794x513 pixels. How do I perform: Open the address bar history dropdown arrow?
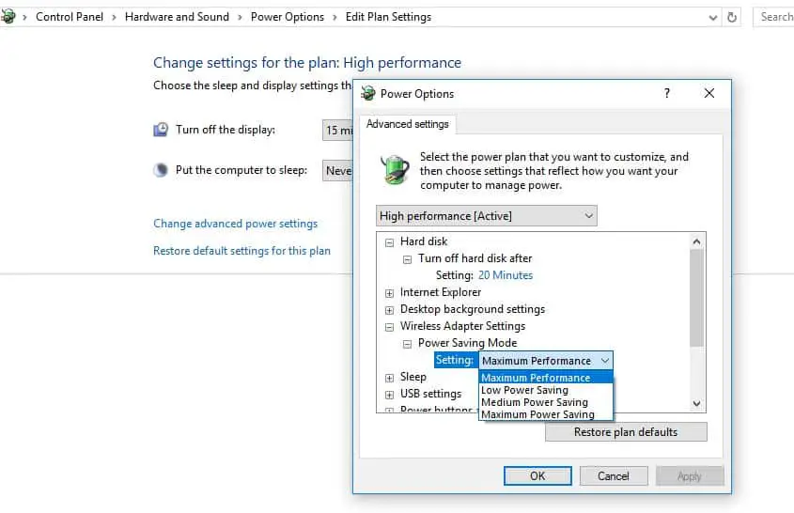pyautogui.click(x=713, y=17)
